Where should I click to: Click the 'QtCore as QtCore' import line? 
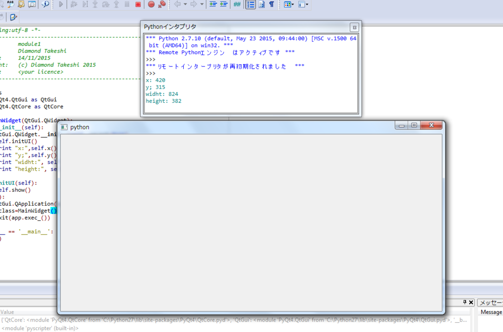tap(31, 107)
